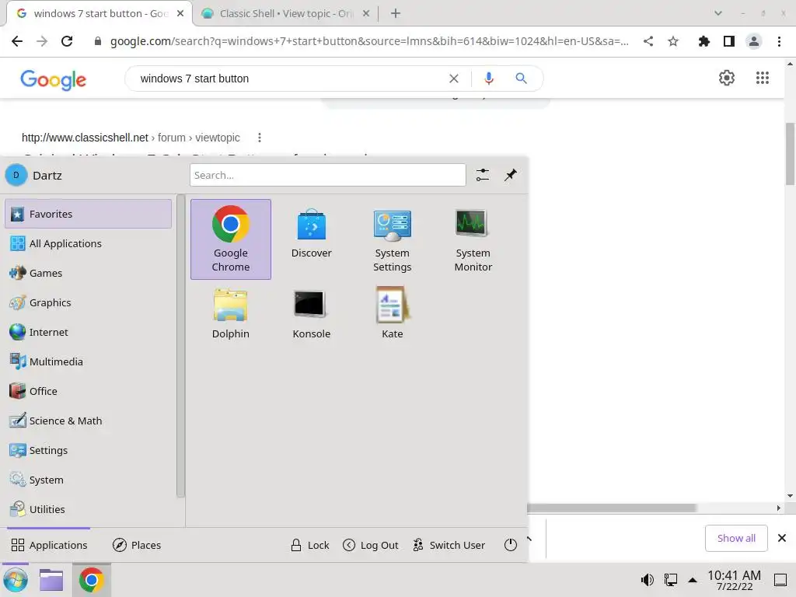Viewport: 796px width, 597px height.
Task: Lock the screen
Action: [309, 545]
